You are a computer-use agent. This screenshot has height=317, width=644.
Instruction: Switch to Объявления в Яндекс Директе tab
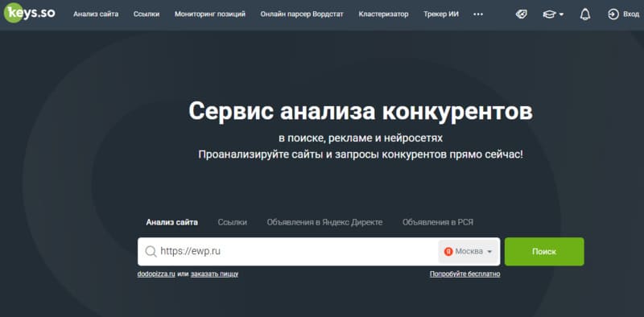click(x=324, y=222)
